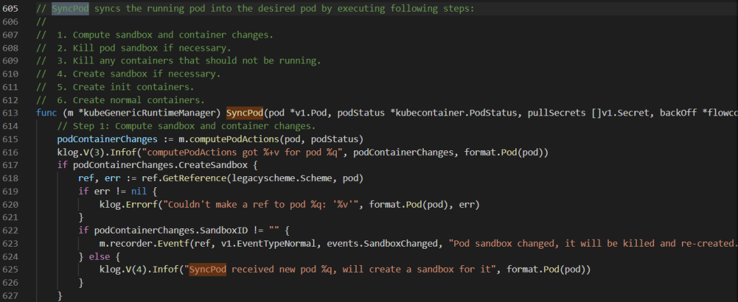Click line number 621 in the gutter
Image resolution: width=738 pixels, height=302 pixels.
pos(10,217)
